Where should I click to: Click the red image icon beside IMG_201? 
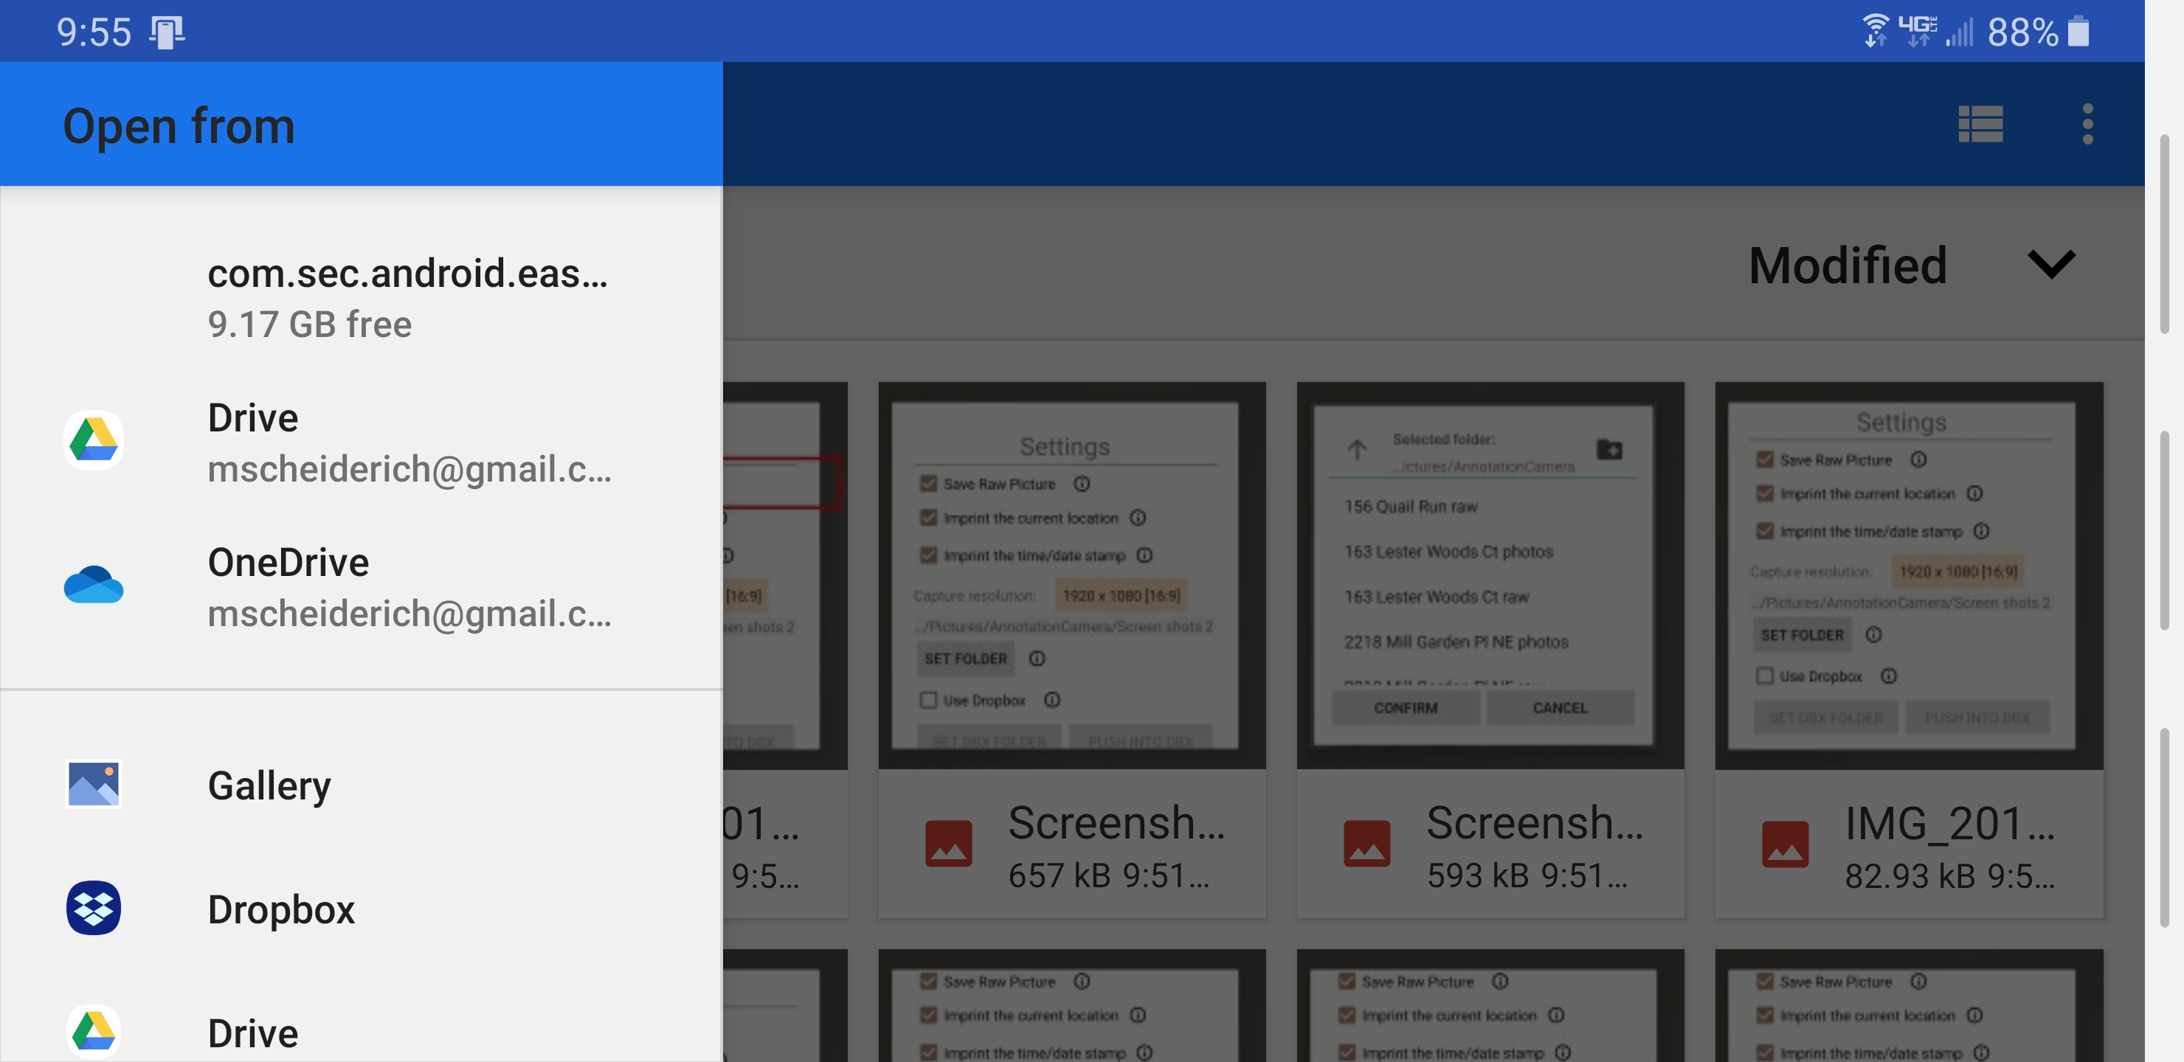(1786, 843)
